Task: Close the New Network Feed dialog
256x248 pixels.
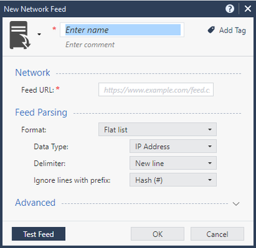Action: (248, 9)
